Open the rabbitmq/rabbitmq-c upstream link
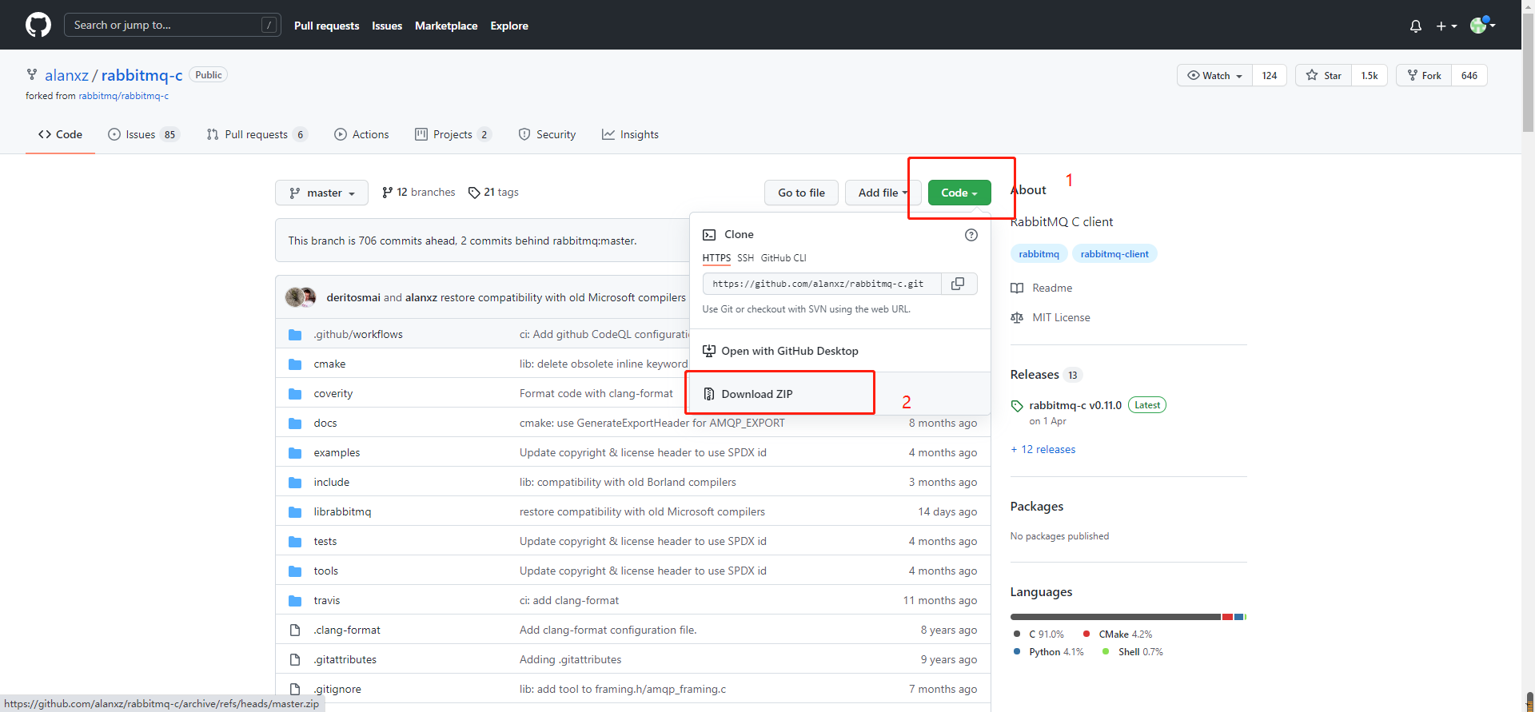This screenshot has height=712, width=1535. pos(123,96)
